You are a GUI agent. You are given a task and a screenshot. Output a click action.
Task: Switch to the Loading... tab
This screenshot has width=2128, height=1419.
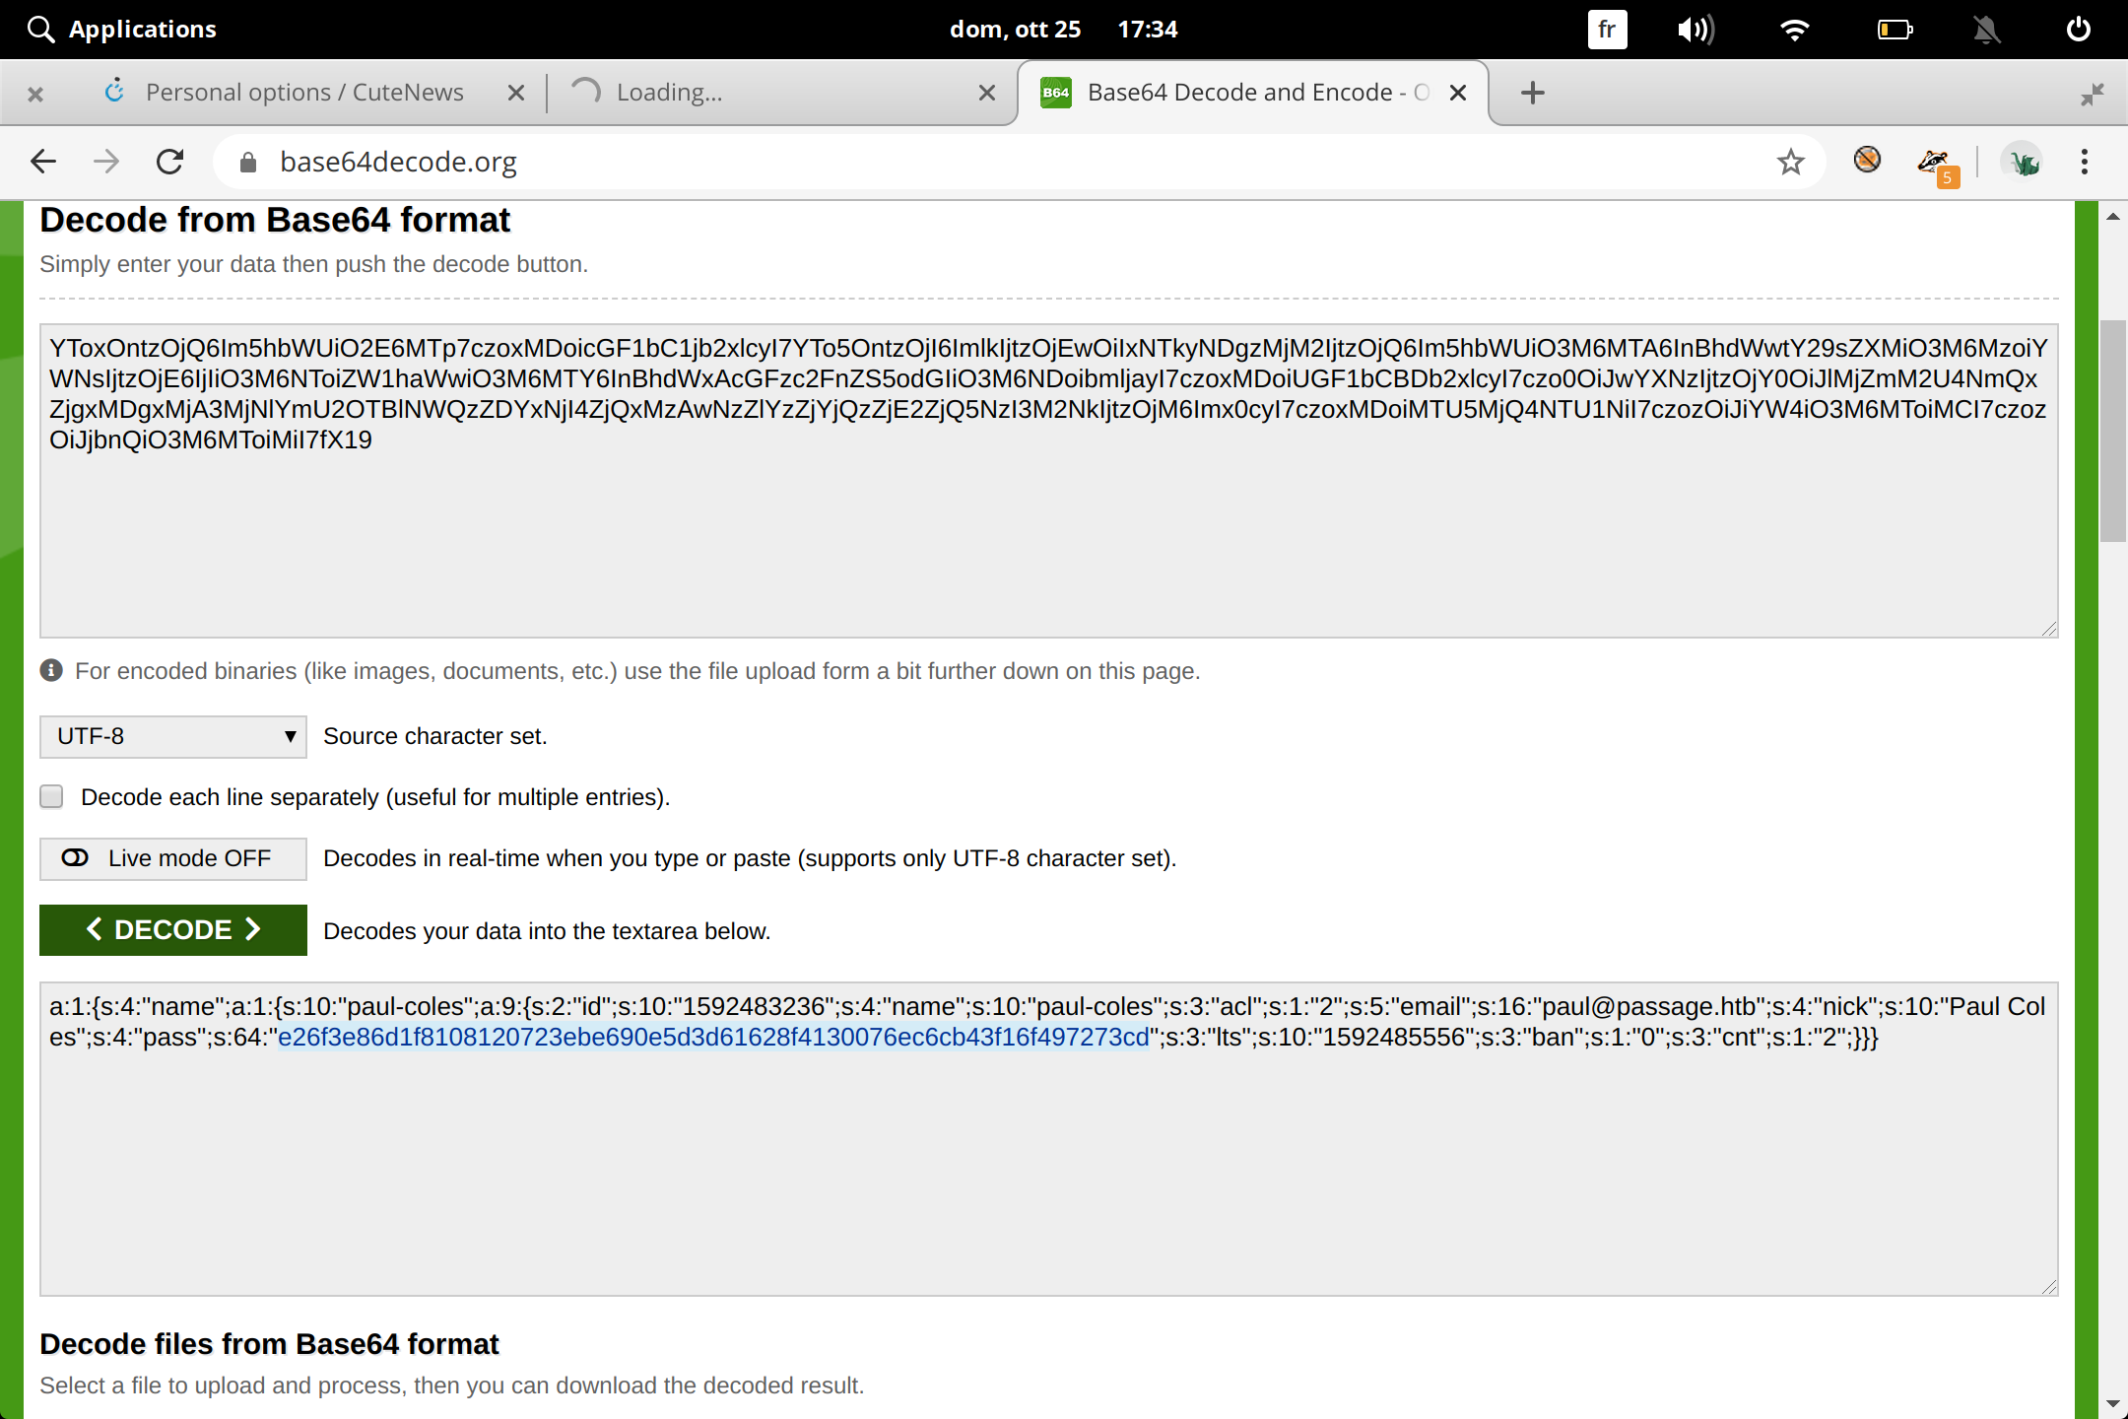[x=768, y=93]
